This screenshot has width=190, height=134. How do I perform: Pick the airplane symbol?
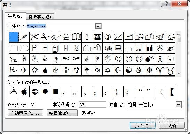tap(24, 70)
